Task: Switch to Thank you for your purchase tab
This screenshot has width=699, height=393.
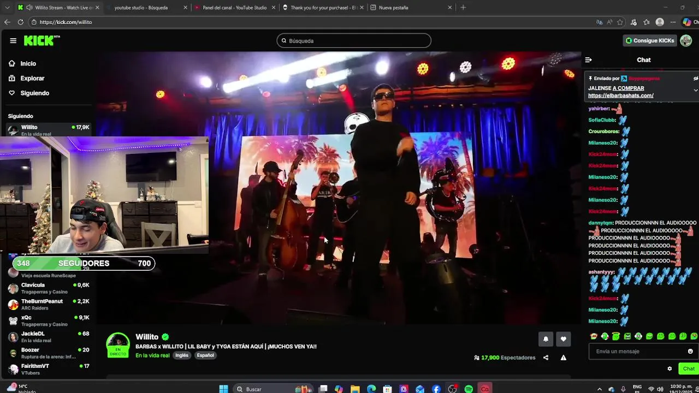Action: click(323, 8)
